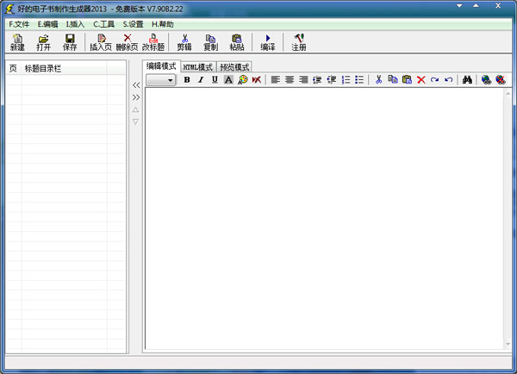Open the font color palette icon
Screen dimensions: 517x374
tap(242, 79)
